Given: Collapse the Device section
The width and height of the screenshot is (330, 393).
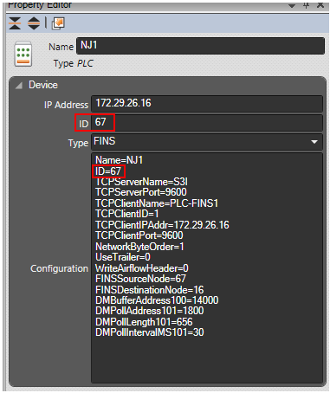Looking at the screenshot, I should click(x=19, y=85).
